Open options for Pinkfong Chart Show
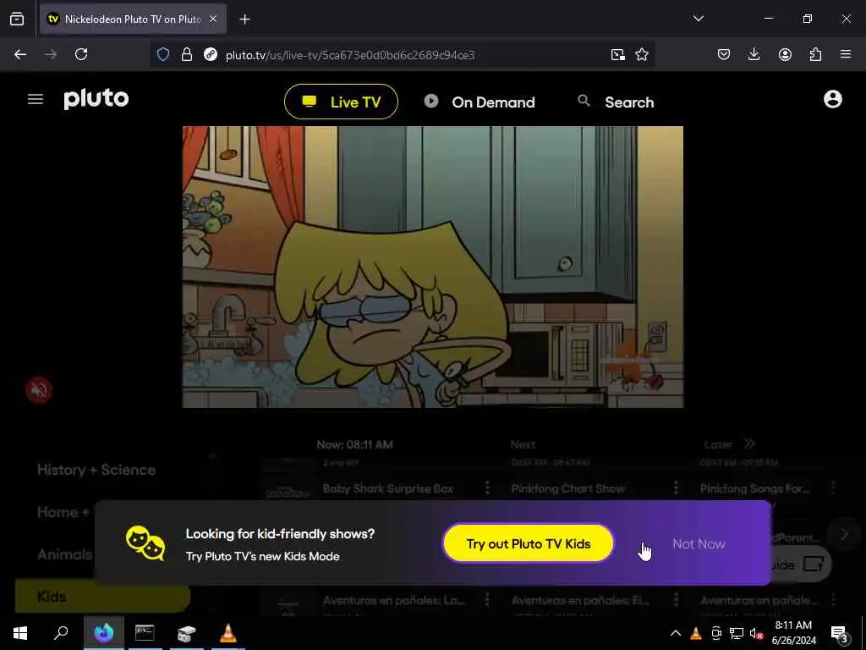This screenshot has height=650, width=866. (x=676, y=488)
